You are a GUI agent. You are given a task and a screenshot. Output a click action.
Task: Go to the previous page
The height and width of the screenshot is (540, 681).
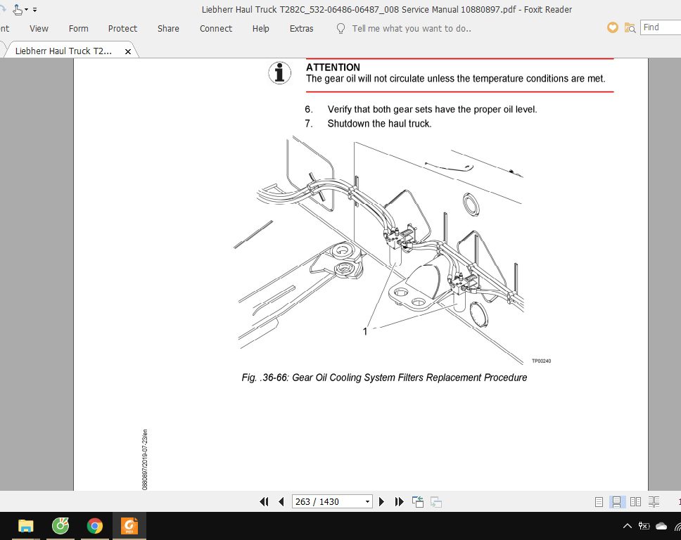(x=281, y=502)
